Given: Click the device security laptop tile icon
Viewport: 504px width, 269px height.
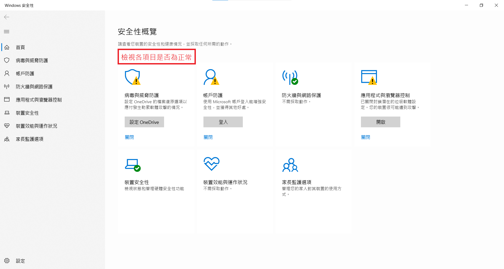Looking at the screenshot, I should coord(132,165).
